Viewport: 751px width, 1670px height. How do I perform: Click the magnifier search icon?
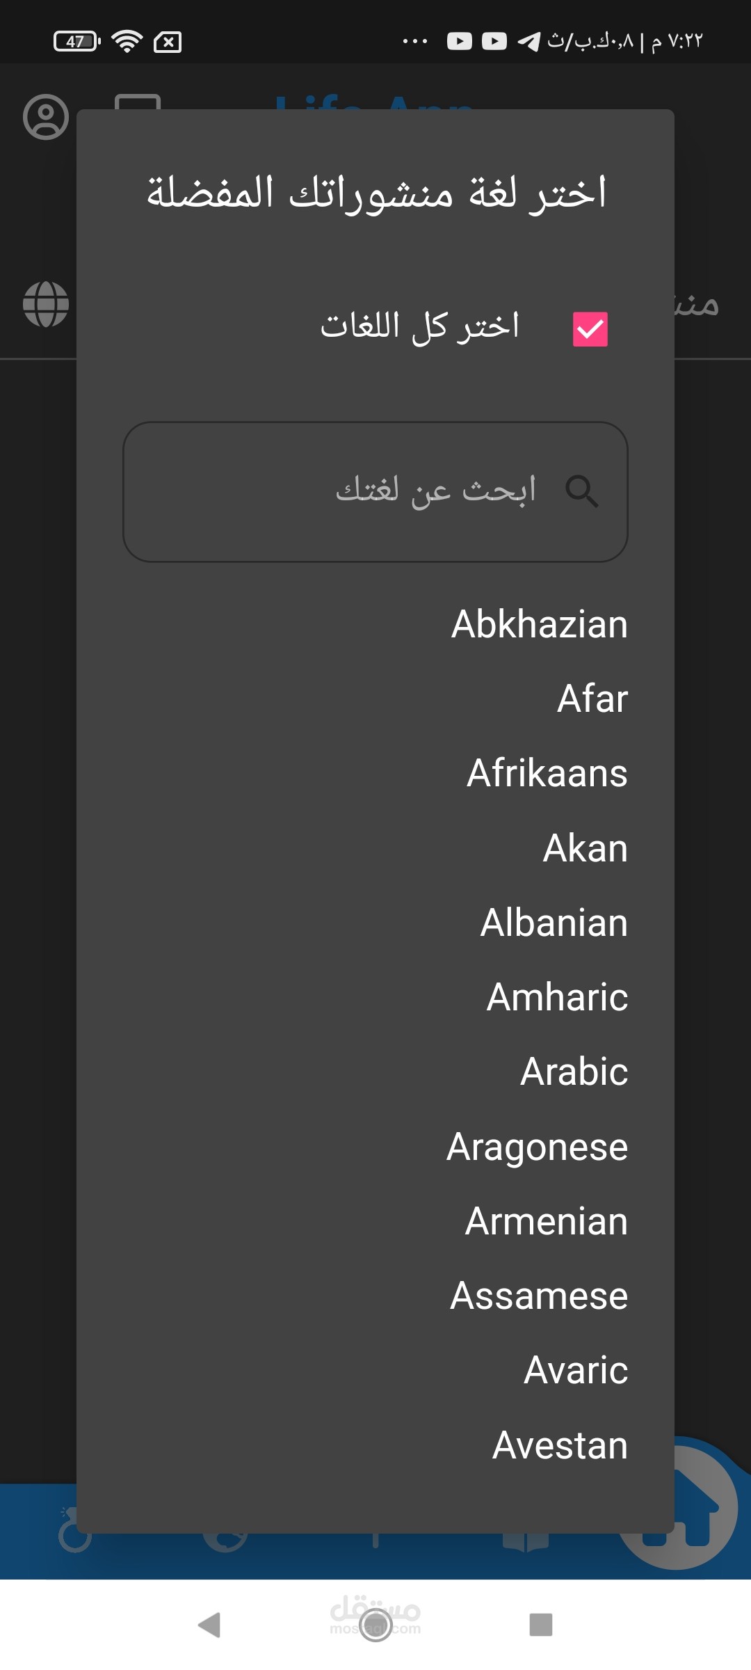click(x=581, y=491)
